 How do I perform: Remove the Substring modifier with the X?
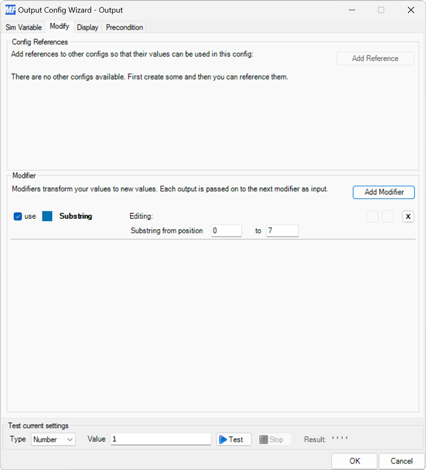coord(408,216)
